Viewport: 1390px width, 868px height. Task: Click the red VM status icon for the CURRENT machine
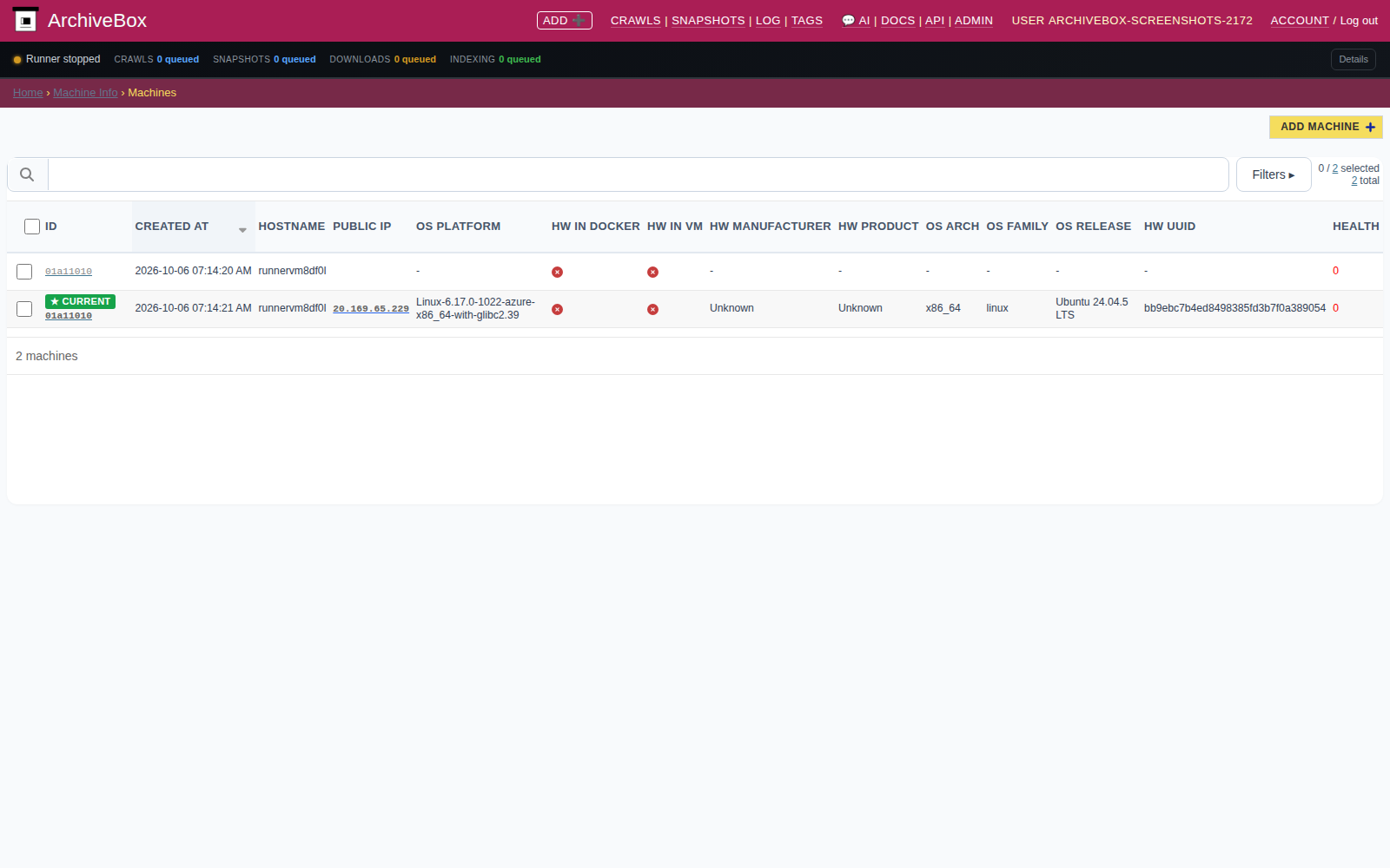652,309
